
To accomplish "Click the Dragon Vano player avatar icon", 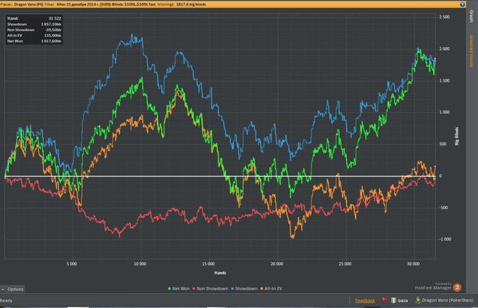I will (418, 300).
